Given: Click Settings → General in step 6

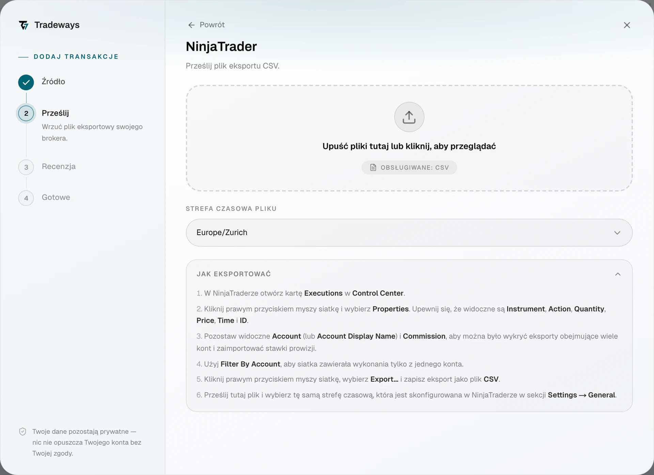Looking at the screenshot, I should [x=581, y=395].
